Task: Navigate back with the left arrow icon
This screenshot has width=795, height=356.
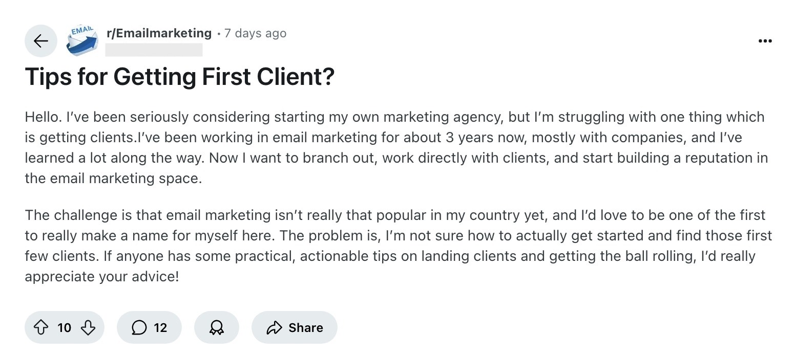Action: pos(40,40)
